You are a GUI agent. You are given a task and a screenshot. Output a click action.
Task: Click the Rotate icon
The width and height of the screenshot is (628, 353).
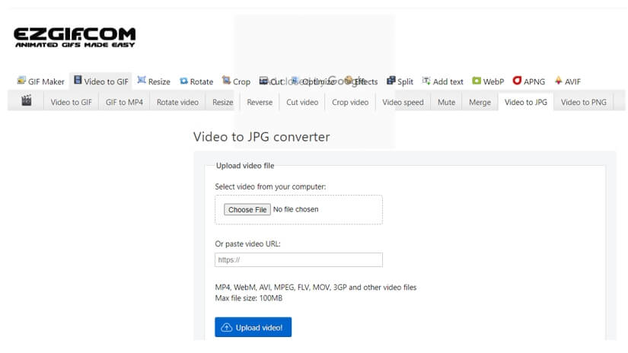click(x=183, y=81)
